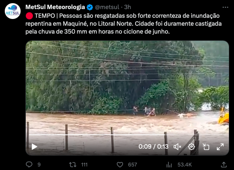Open the @metsul handle link
The width and height of the screenshot is (234, 170).
point(107,7)
